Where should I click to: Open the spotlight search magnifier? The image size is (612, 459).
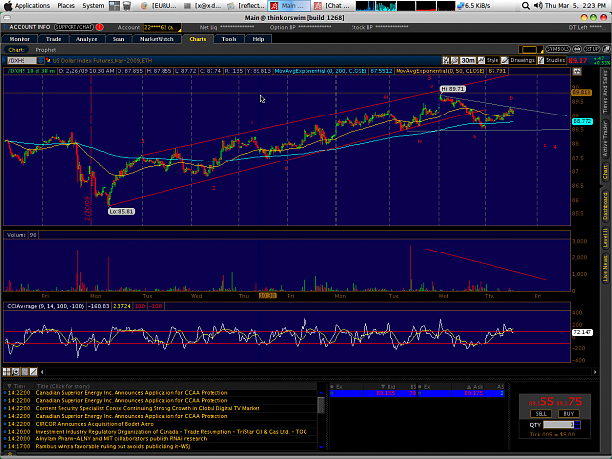click(x=526, y=6)
